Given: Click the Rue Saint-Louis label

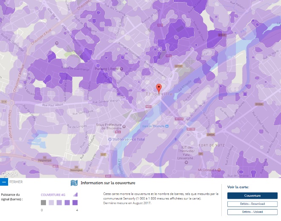Looking at the screenshot, I should coord(83,112).
